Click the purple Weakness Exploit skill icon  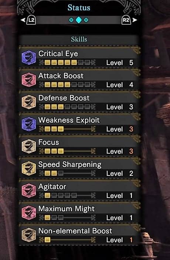pos(29,124)
